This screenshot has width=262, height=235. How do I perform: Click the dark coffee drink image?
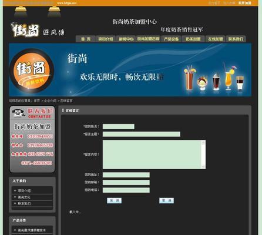[x=216, y=82]
